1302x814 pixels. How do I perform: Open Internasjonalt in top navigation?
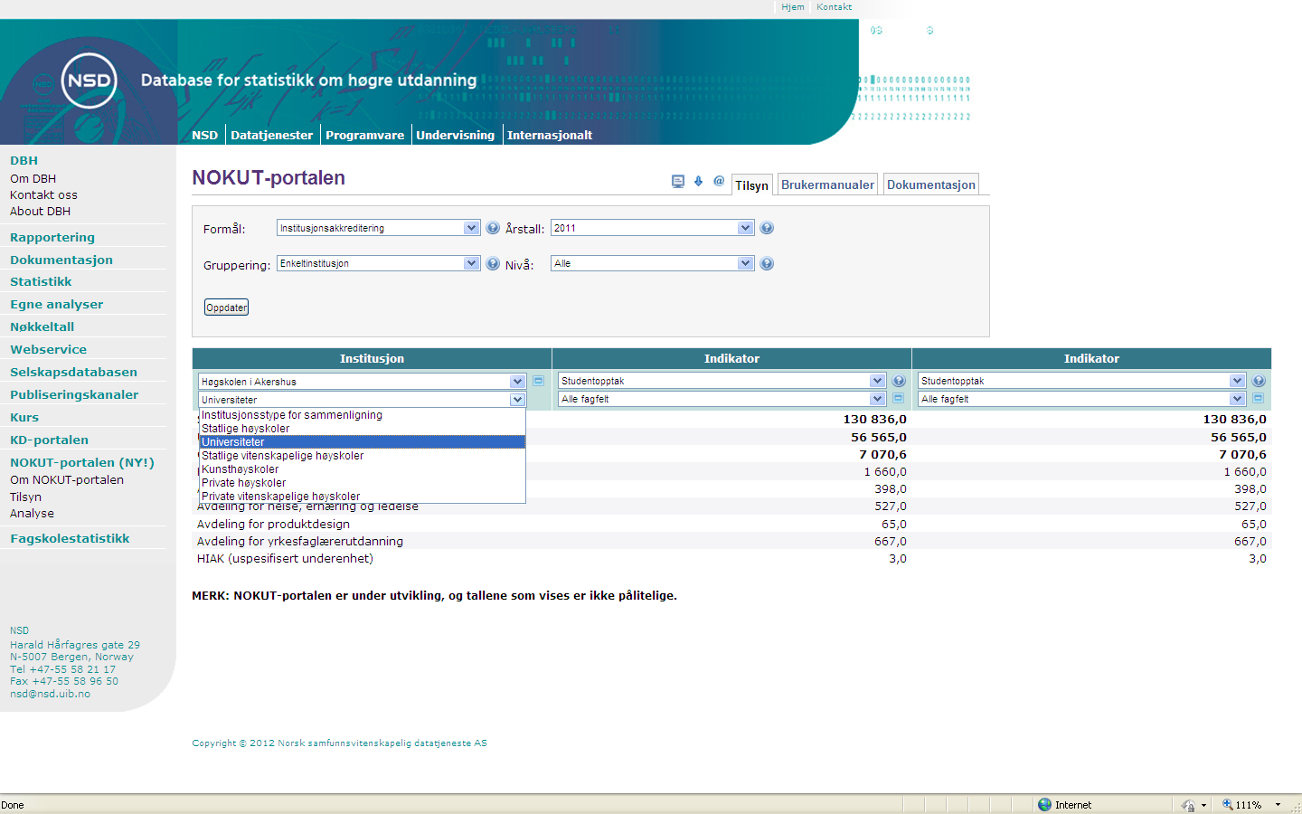tap(550, 135)
